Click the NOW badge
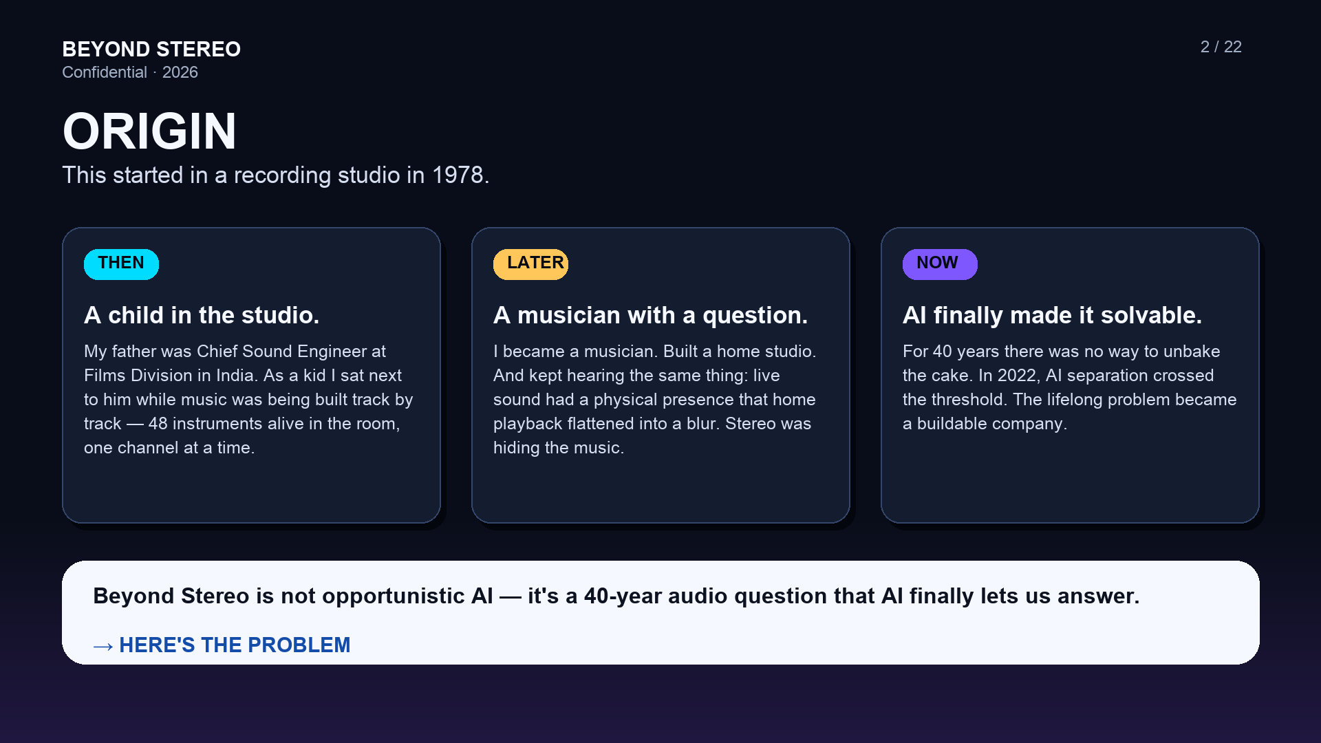1321x743 pixels. pos(940,264)
